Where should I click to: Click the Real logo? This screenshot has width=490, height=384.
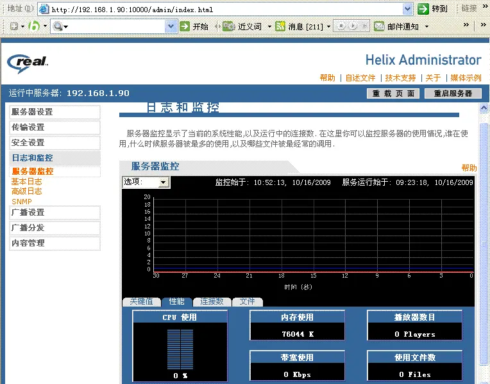pos(28,63)
